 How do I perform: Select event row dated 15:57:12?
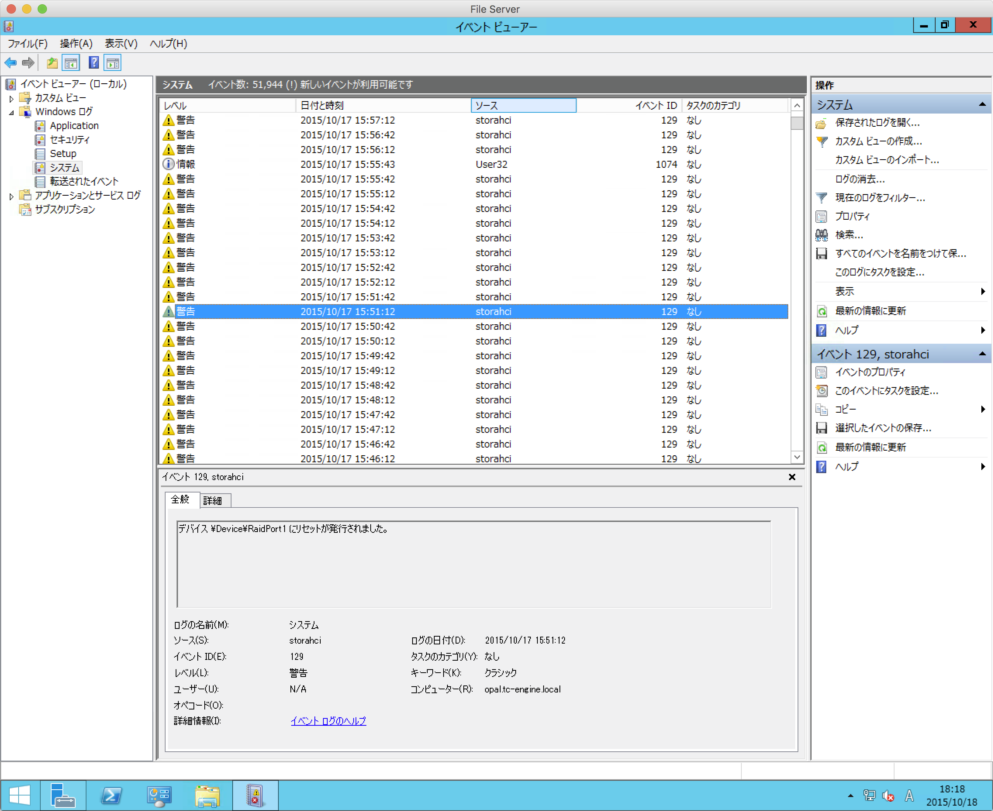474,121
